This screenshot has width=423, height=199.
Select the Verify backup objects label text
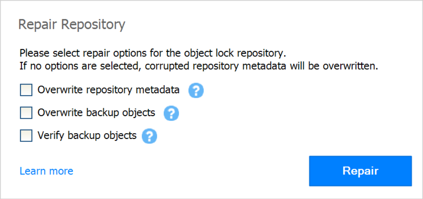pyautogui.click(x=87, y=135)
